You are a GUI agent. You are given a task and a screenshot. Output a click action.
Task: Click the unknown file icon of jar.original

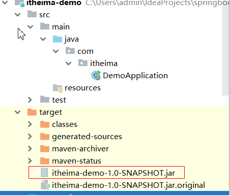45,185
